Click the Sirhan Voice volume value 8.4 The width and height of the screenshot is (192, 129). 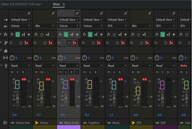point(15,115)
